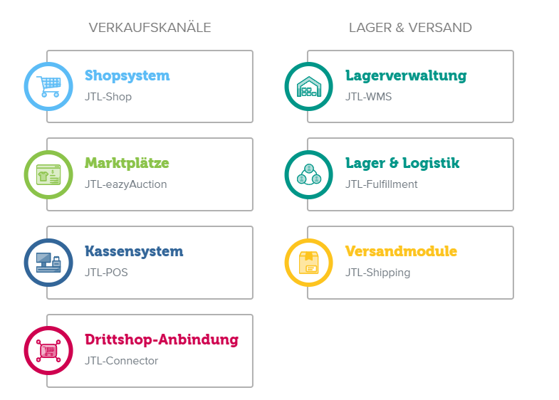
Task: Select the Fulfillment people network icon
Action: [x=309, y=174]
